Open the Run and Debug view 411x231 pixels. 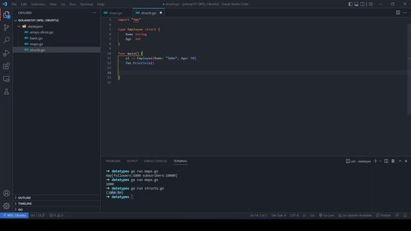click(x=6, y=53)
